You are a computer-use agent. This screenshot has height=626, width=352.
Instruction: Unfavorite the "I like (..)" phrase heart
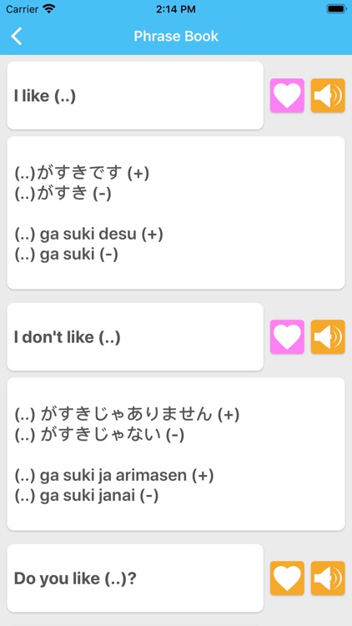coord(287,95)
